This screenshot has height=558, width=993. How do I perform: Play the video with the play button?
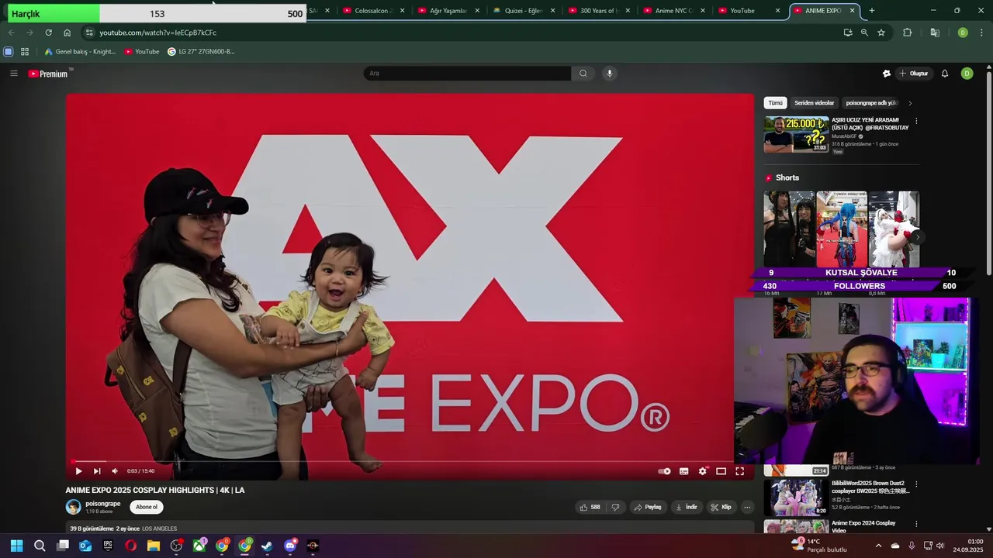78,471
